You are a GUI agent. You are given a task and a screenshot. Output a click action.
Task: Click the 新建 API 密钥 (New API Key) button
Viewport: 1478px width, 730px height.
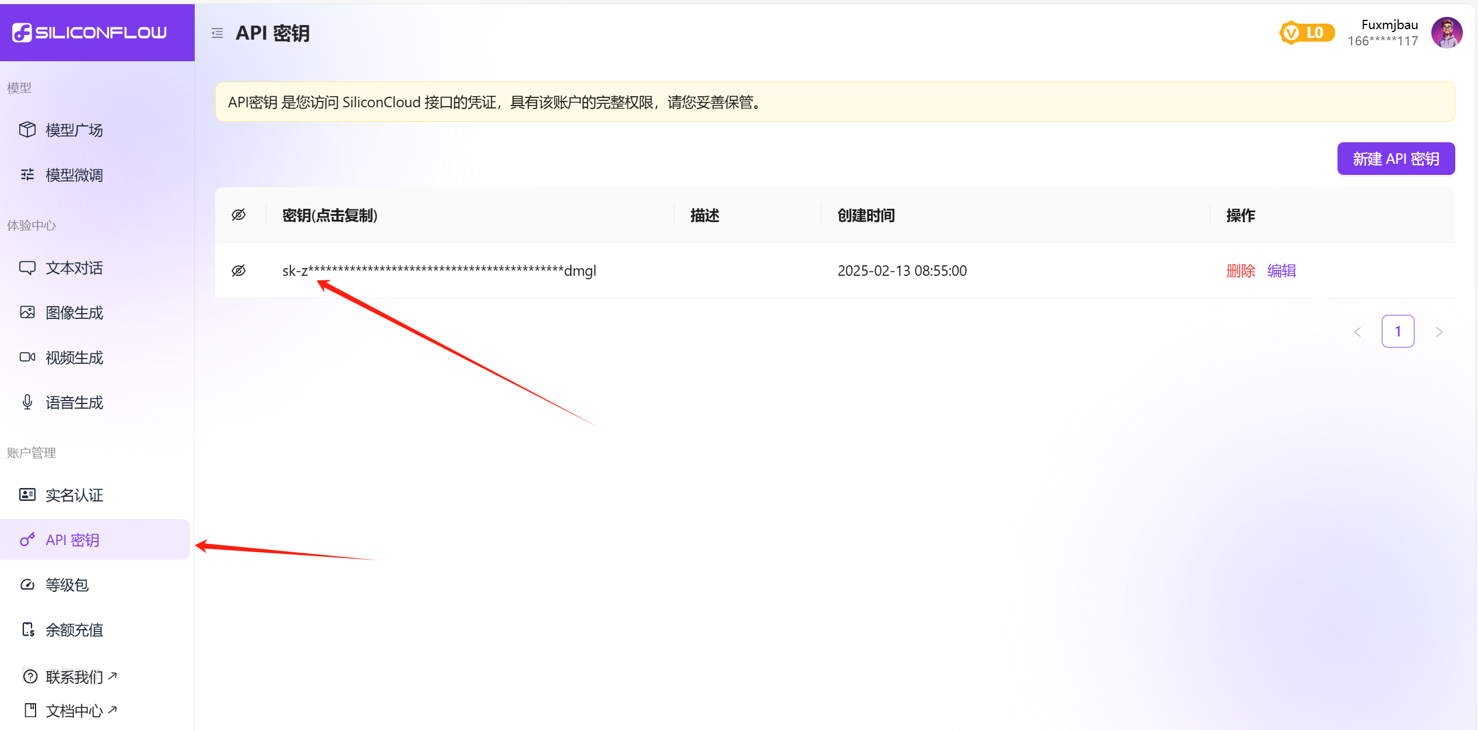point(1396,159)
